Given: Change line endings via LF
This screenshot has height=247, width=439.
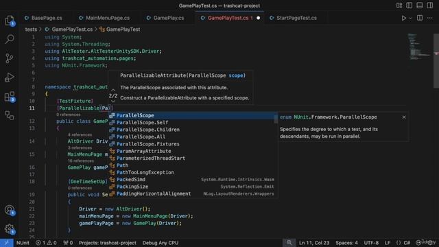Looking at the screenshot, I should (387, 243).
